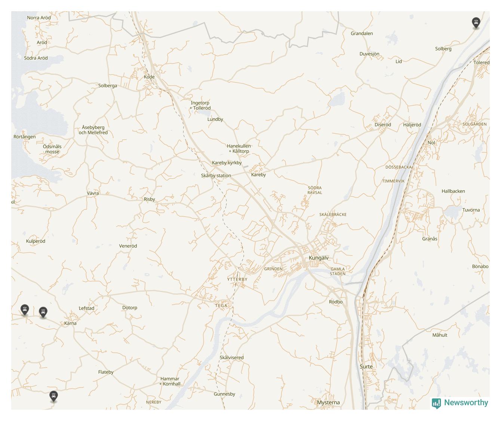The image size is (501, 421).
Task: Click the Ytterby district label
Action: point(237,279)
